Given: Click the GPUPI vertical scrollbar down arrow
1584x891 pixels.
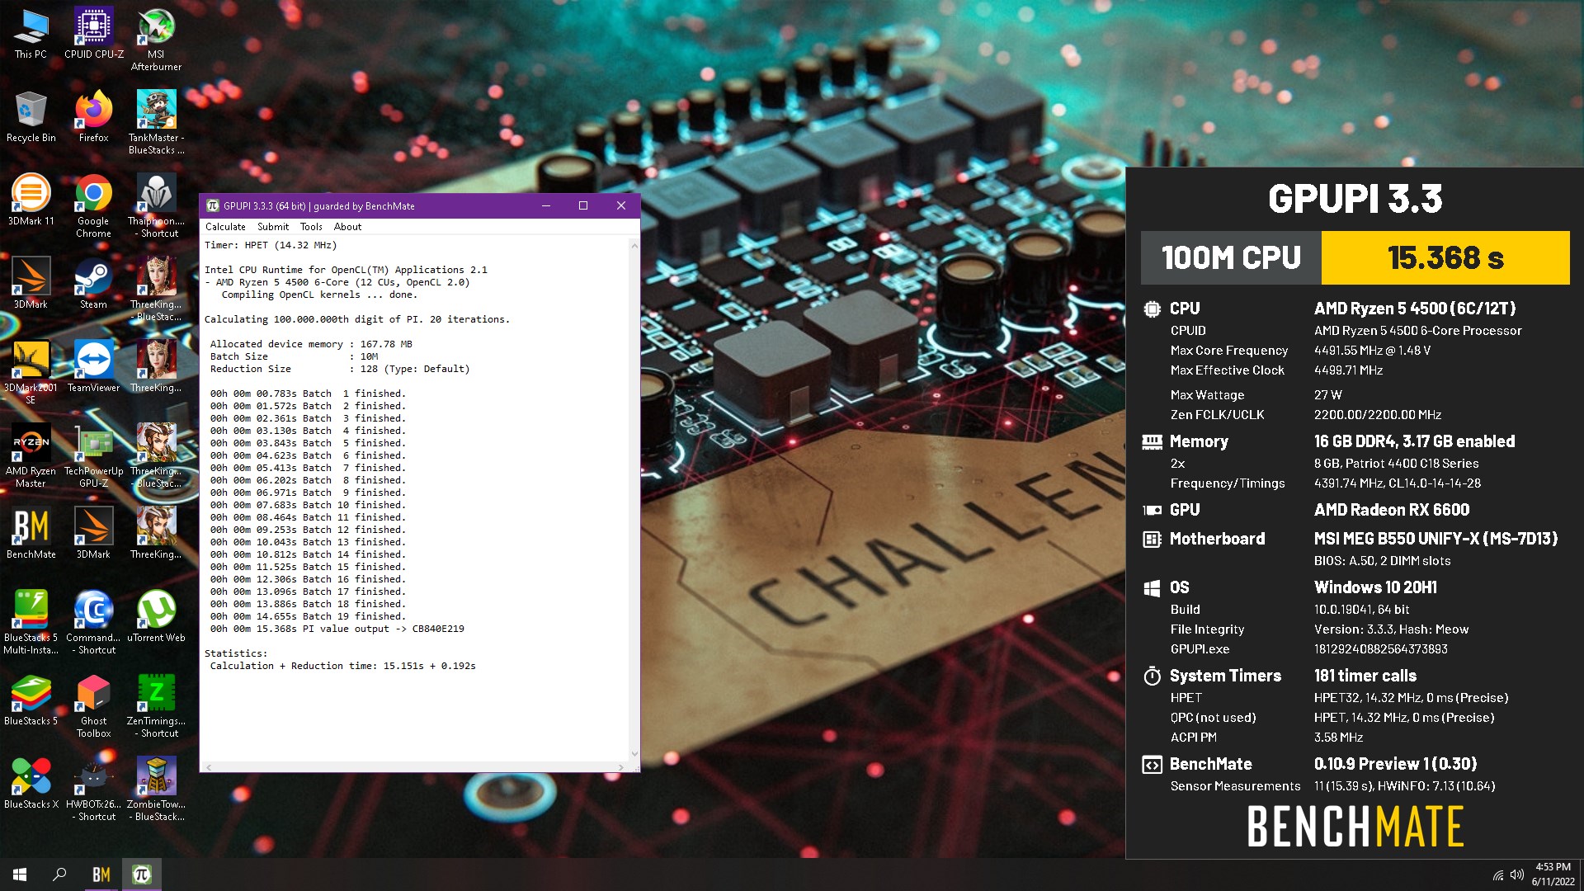Looking at the screenshot, I should (634, 753).
